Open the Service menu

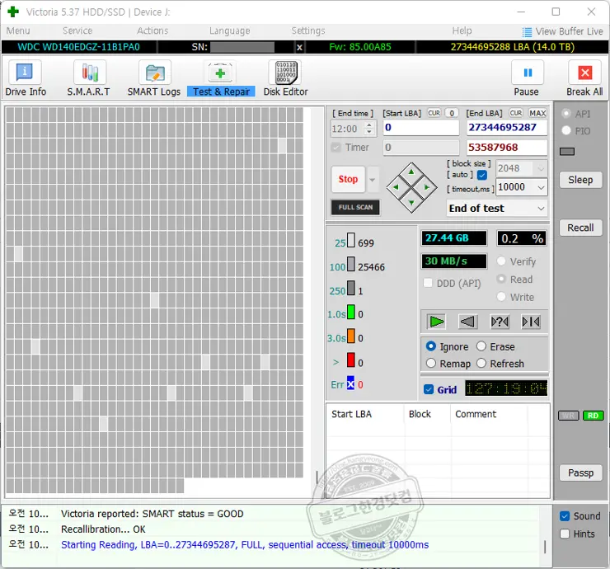77,31
